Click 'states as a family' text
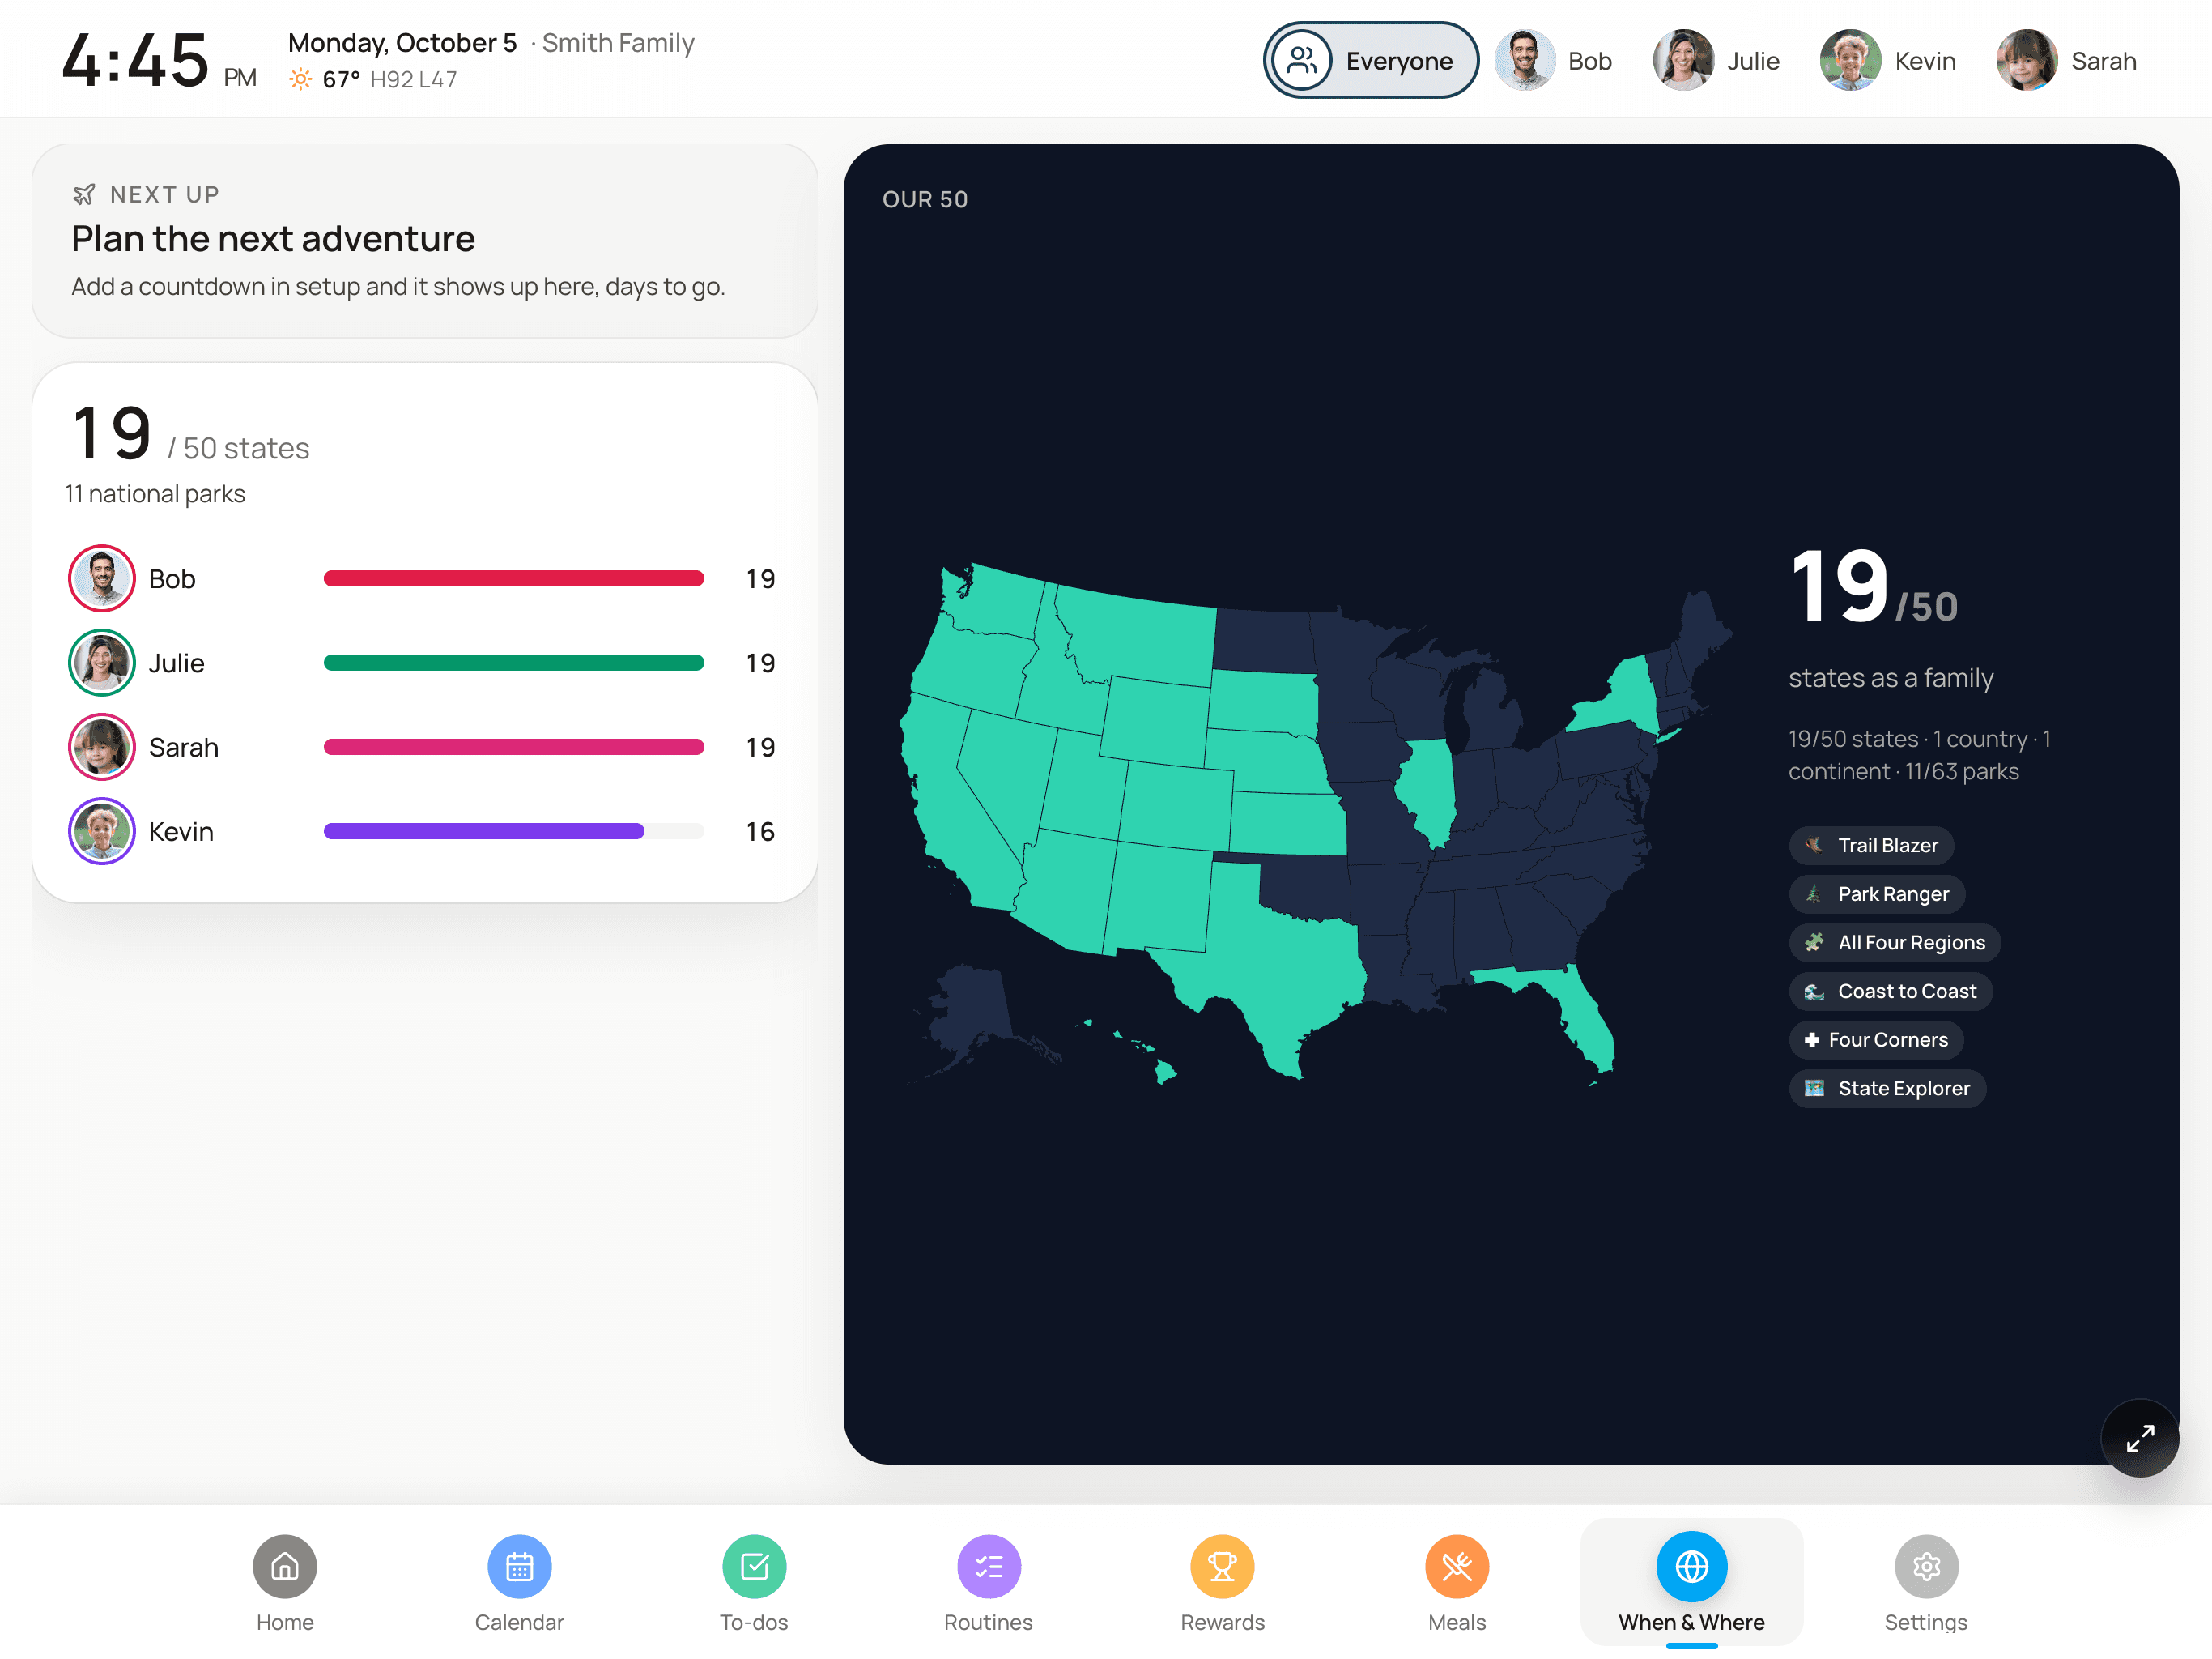Viewport: 2212px width, 1659px height. tap(1890, 677)
